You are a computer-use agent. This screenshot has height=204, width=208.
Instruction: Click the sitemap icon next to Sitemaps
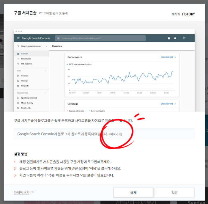tap(18, 81)
